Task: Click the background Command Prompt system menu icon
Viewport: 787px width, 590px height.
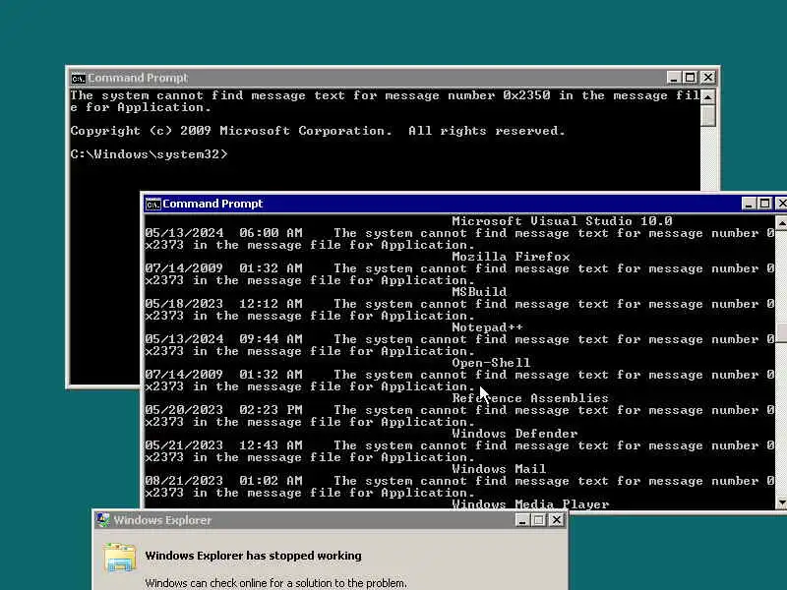Action: (79, 79)
